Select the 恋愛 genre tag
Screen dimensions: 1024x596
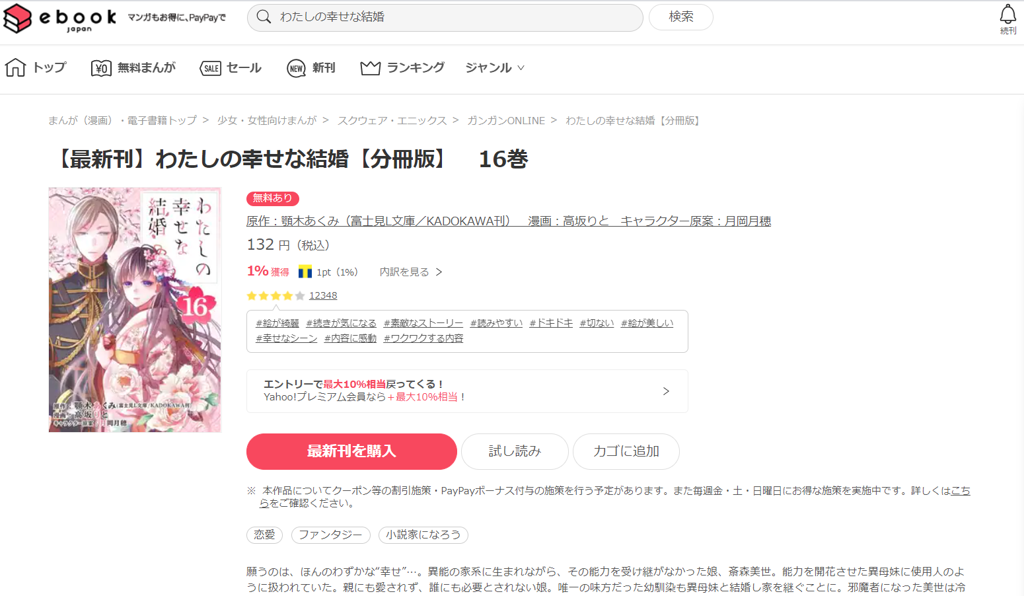[264, 535]
